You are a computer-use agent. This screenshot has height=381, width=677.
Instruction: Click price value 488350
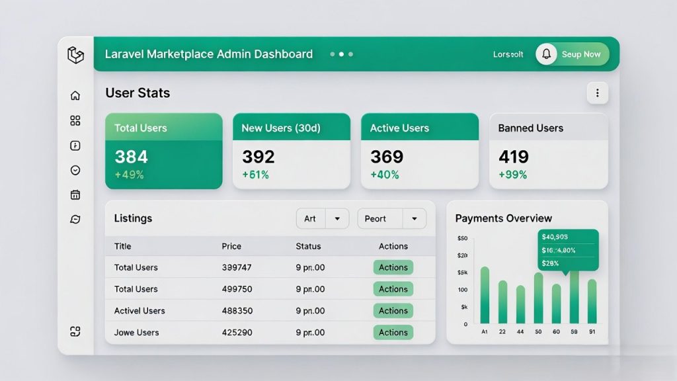(x=237, y=311)
